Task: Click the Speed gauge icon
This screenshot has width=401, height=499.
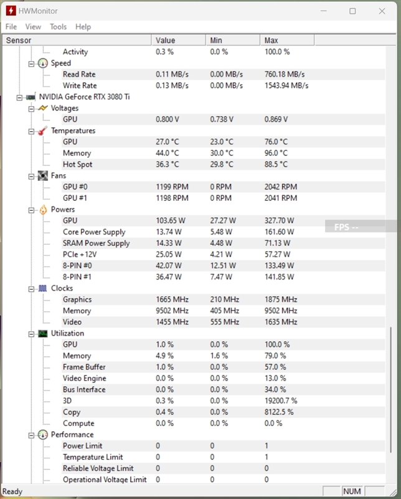Action: (x=42, y=63)
